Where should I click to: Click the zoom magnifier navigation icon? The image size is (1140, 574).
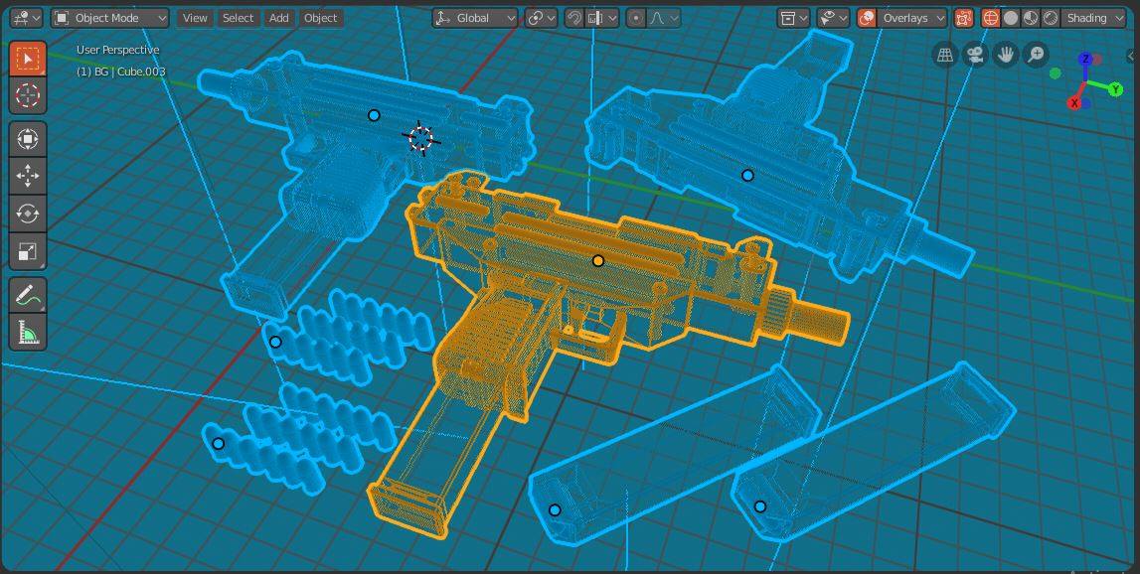[x=1036, y=55]
